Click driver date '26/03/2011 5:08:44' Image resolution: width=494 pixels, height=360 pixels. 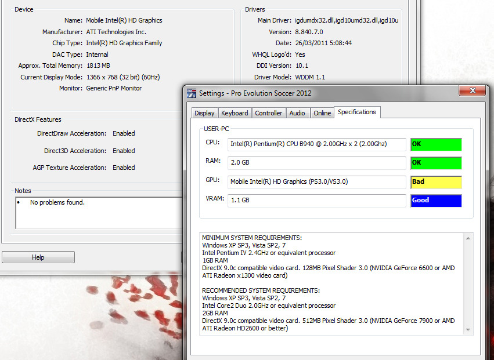pos(323,43)
